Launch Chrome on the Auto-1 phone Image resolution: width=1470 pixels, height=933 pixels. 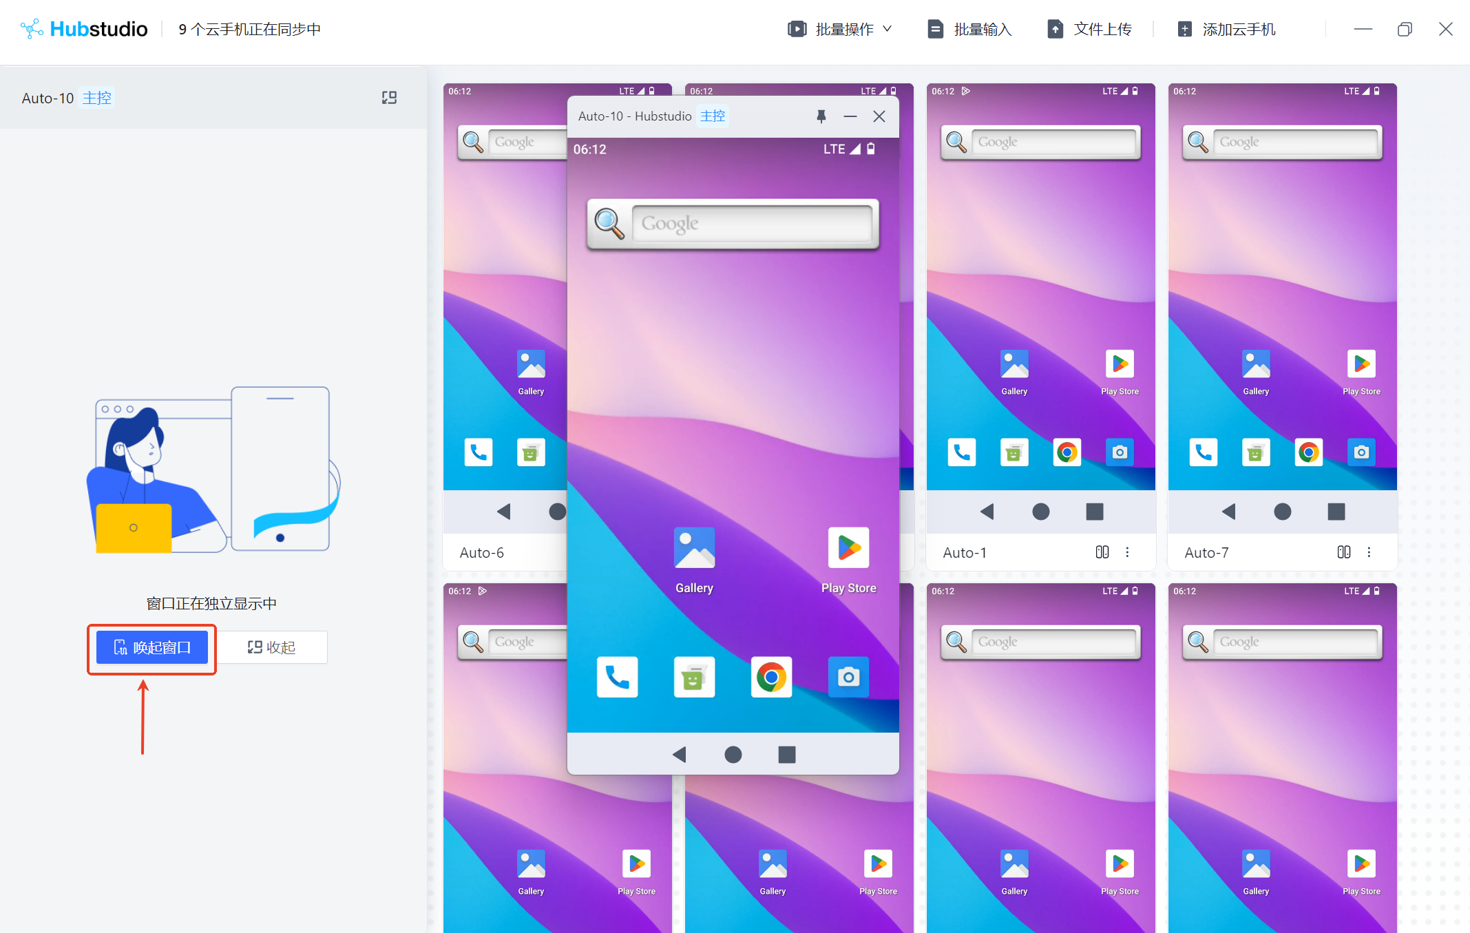click(x=1067, y=452)
